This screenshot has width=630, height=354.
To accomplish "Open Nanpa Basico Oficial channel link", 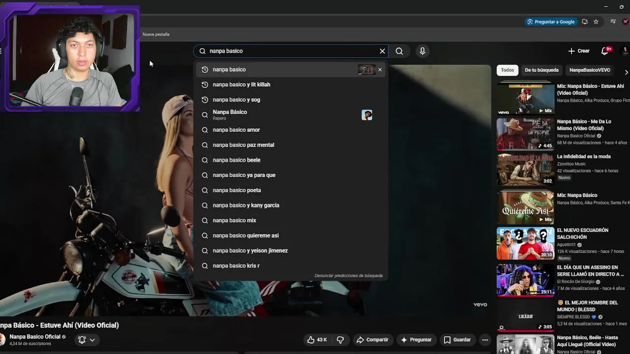I will tap(35, 337).
